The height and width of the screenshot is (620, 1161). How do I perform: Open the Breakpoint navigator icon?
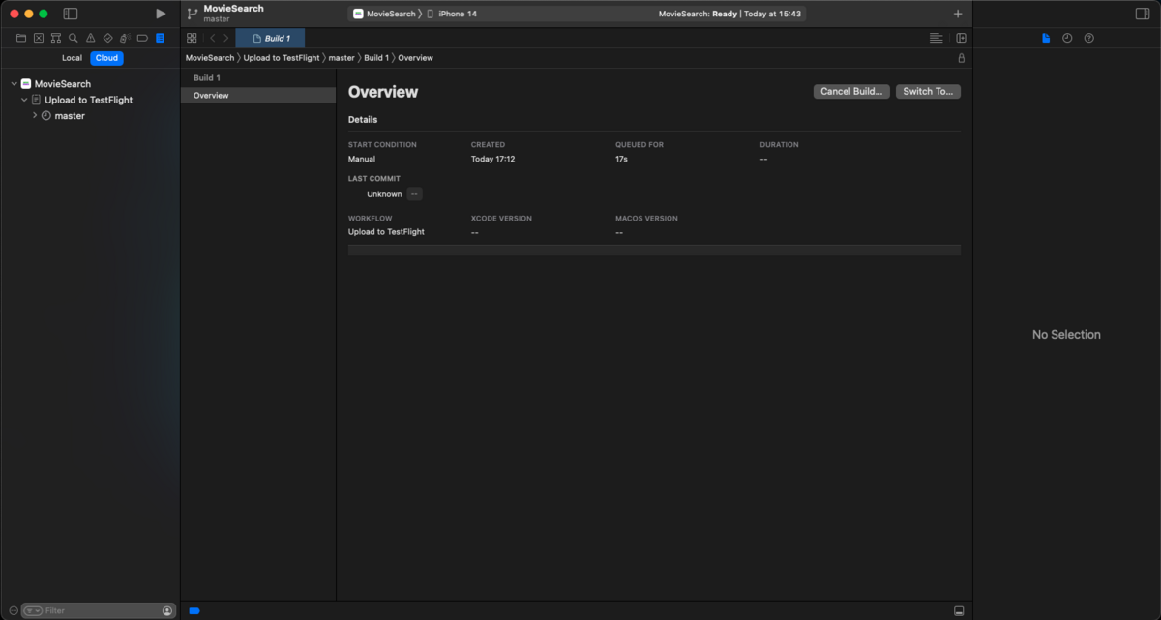(x=142, y=38)
